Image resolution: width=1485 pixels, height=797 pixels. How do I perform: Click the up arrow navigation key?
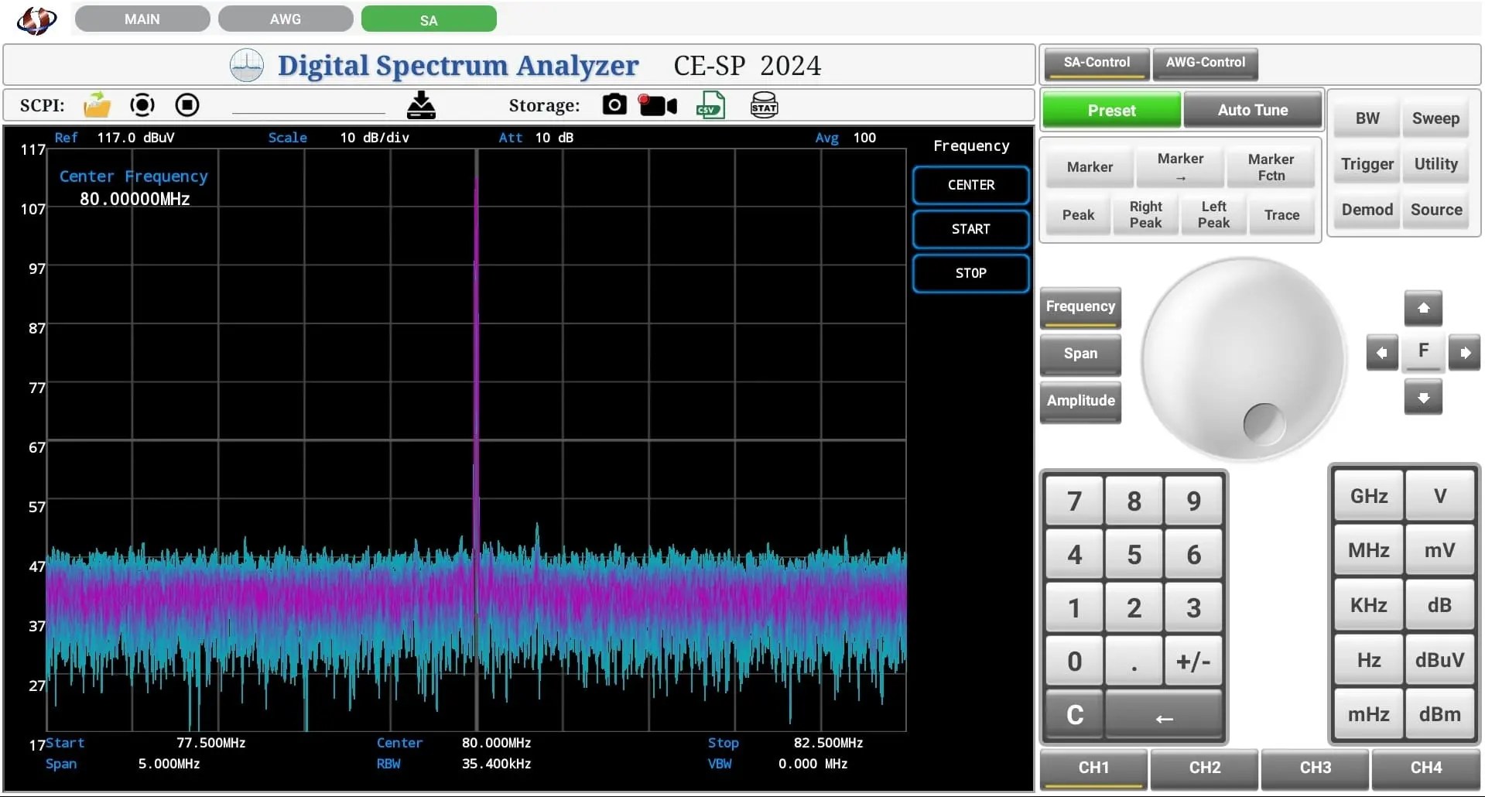[x=1423, y=308]
